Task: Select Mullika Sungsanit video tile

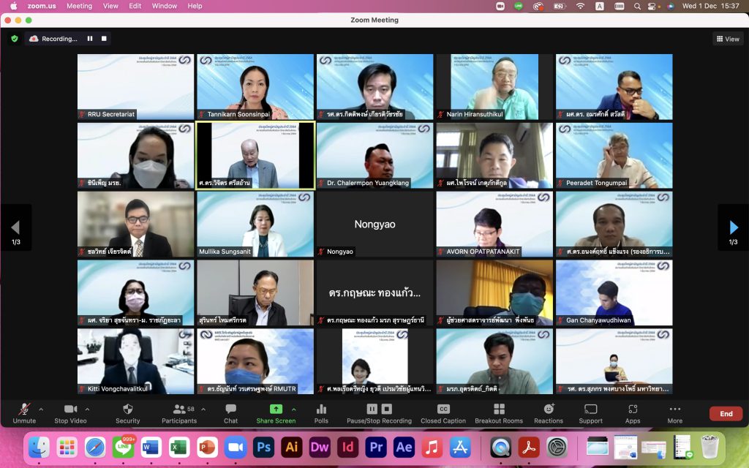Action: [255, 224]
